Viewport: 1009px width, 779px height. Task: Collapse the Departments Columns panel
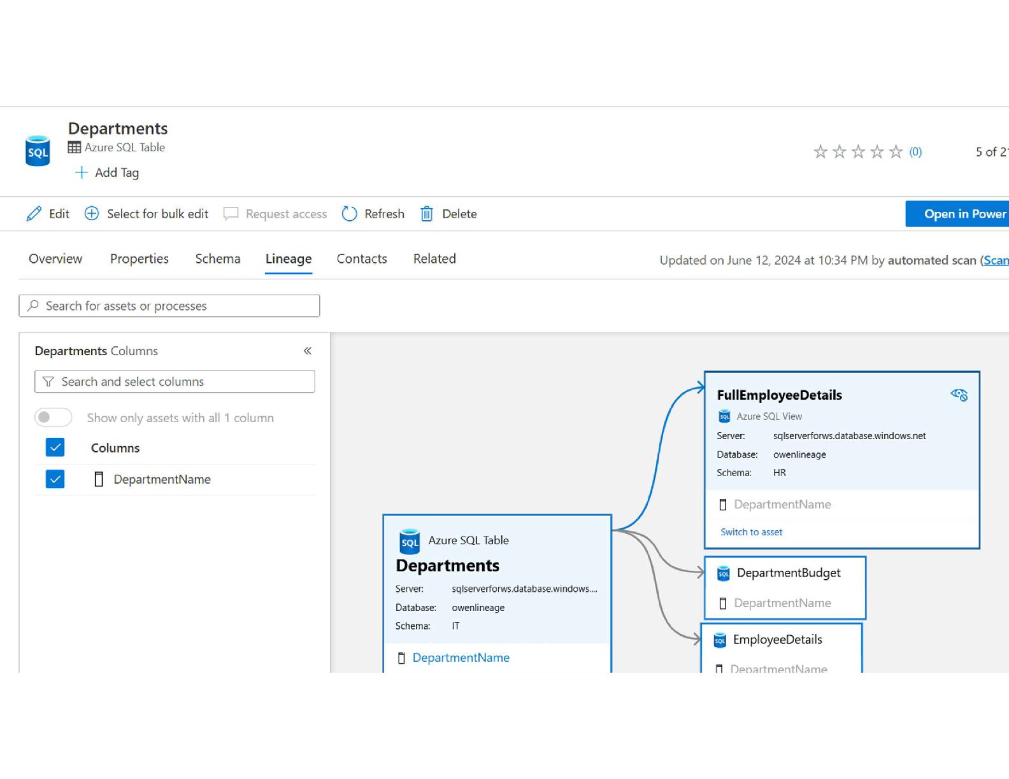pos(308,351)
